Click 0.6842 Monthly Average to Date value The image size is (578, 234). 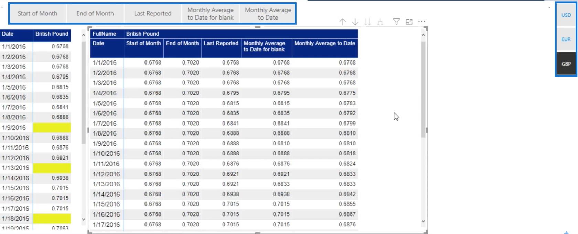pyautogui.click(x=347, y=194)
